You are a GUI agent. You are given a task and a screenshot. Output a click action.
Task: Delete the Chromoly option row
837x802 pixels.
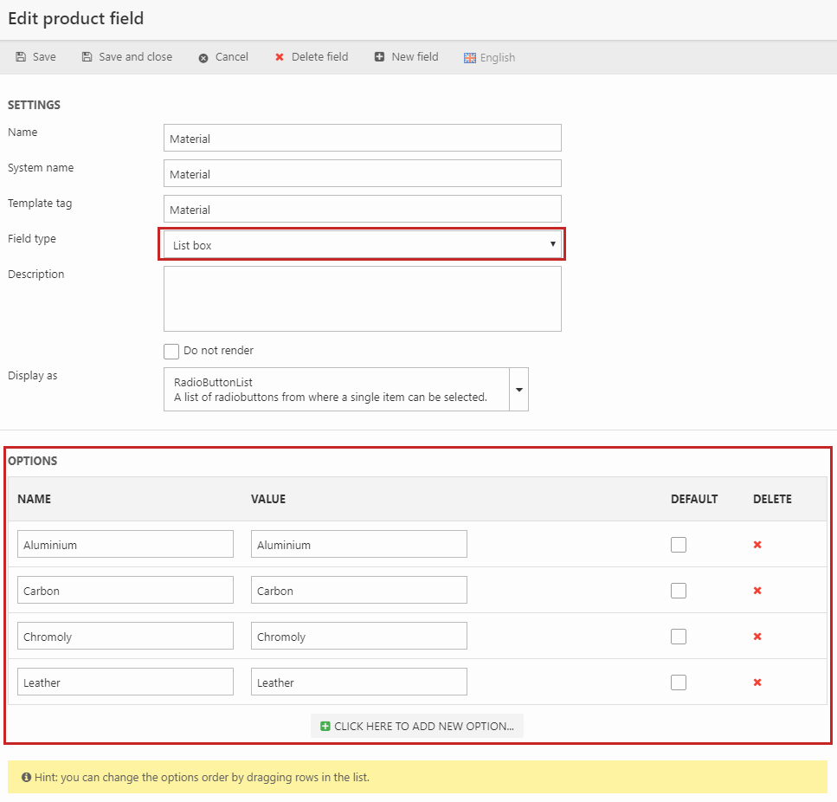757,637
